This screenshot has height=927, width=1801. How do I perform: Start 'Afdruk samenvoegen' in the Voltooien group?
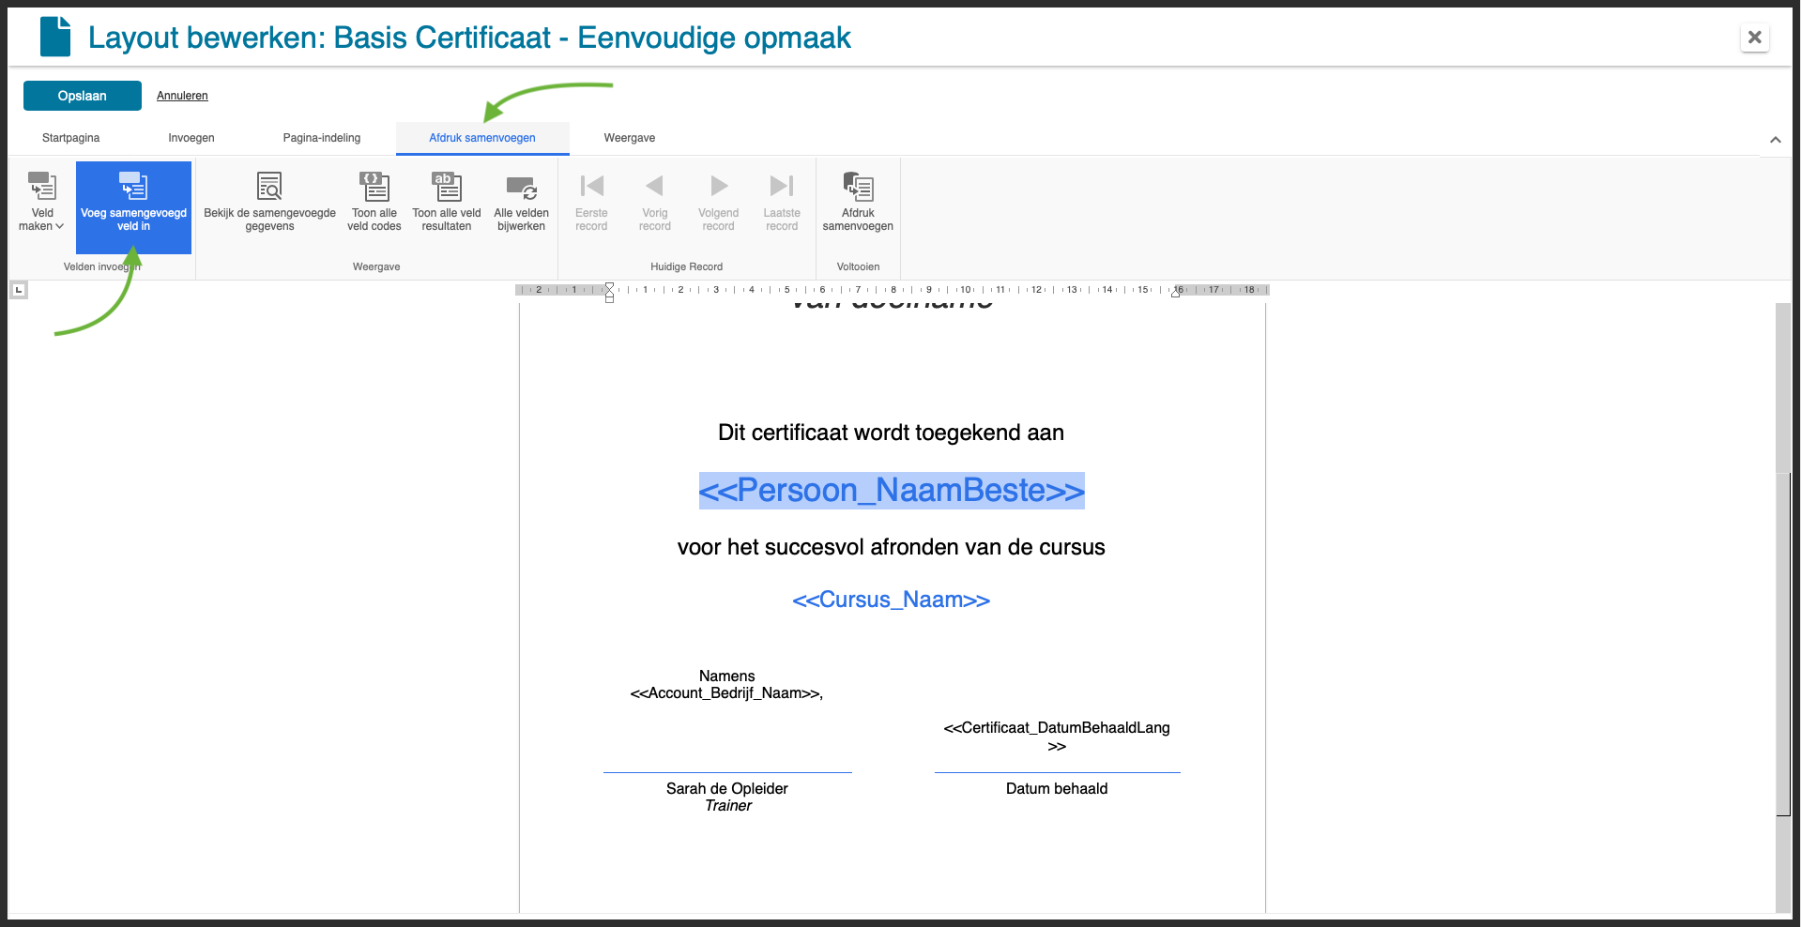[857, 200]
